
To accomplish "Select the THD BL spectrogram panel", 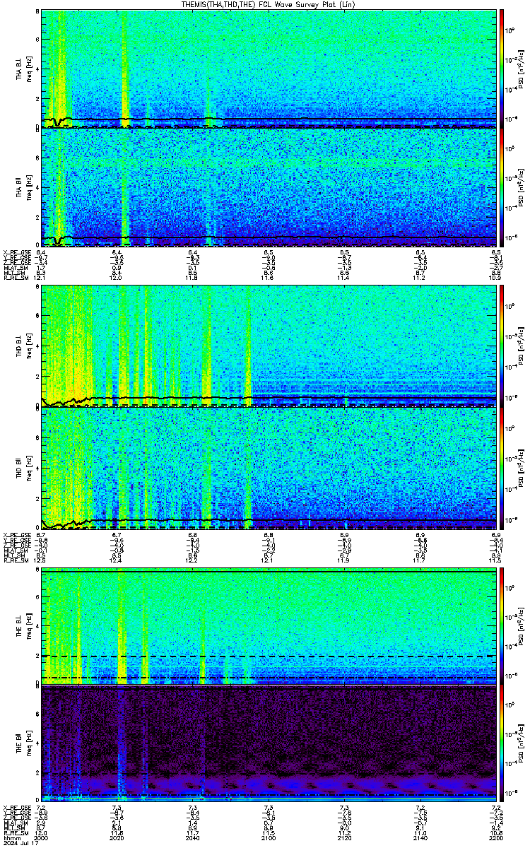I will tap(268, 345).
